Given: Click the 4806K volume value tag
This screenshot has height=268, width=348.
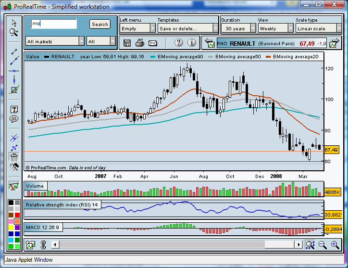Looking at the screenshot, I should point(332,192).
